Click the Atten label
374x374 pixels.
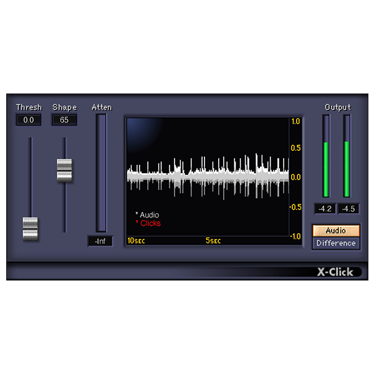coord(102,107)
